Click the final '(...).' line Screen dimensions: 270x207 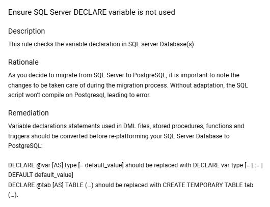pyautogui.click(x=13, y=195)
